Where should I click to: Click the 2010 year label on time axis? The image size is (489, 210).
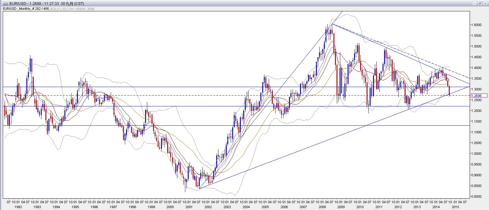coord(360,207)
